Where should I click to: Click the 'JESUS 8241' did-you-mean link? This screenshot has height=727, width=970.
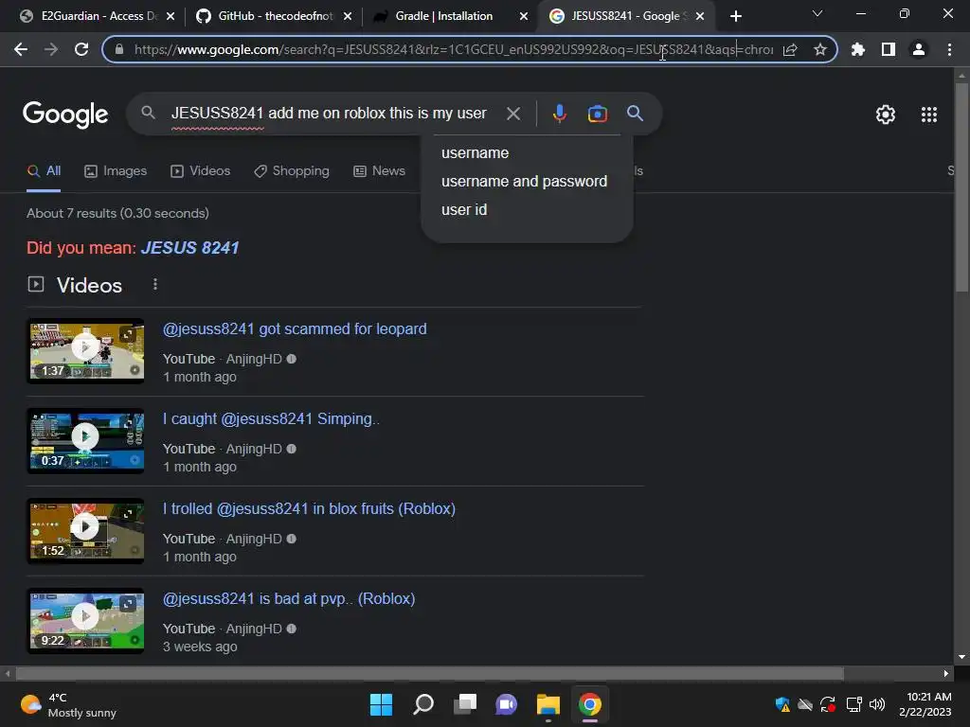pyautogui.click(x=189, y=248)
